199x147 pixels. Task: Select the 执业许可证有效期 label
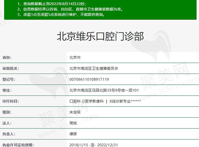(x=18, y=145)
